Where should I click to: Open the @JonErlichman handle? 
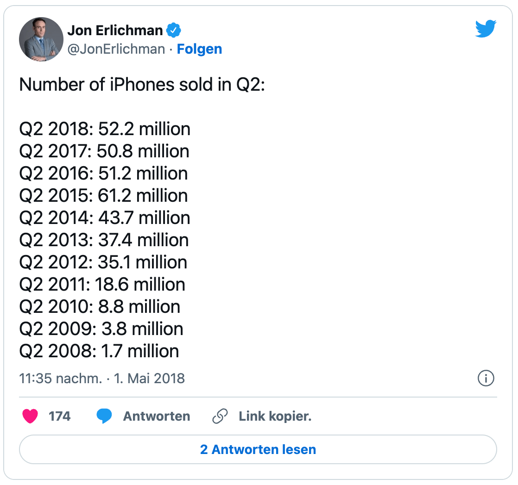[116, 49]
